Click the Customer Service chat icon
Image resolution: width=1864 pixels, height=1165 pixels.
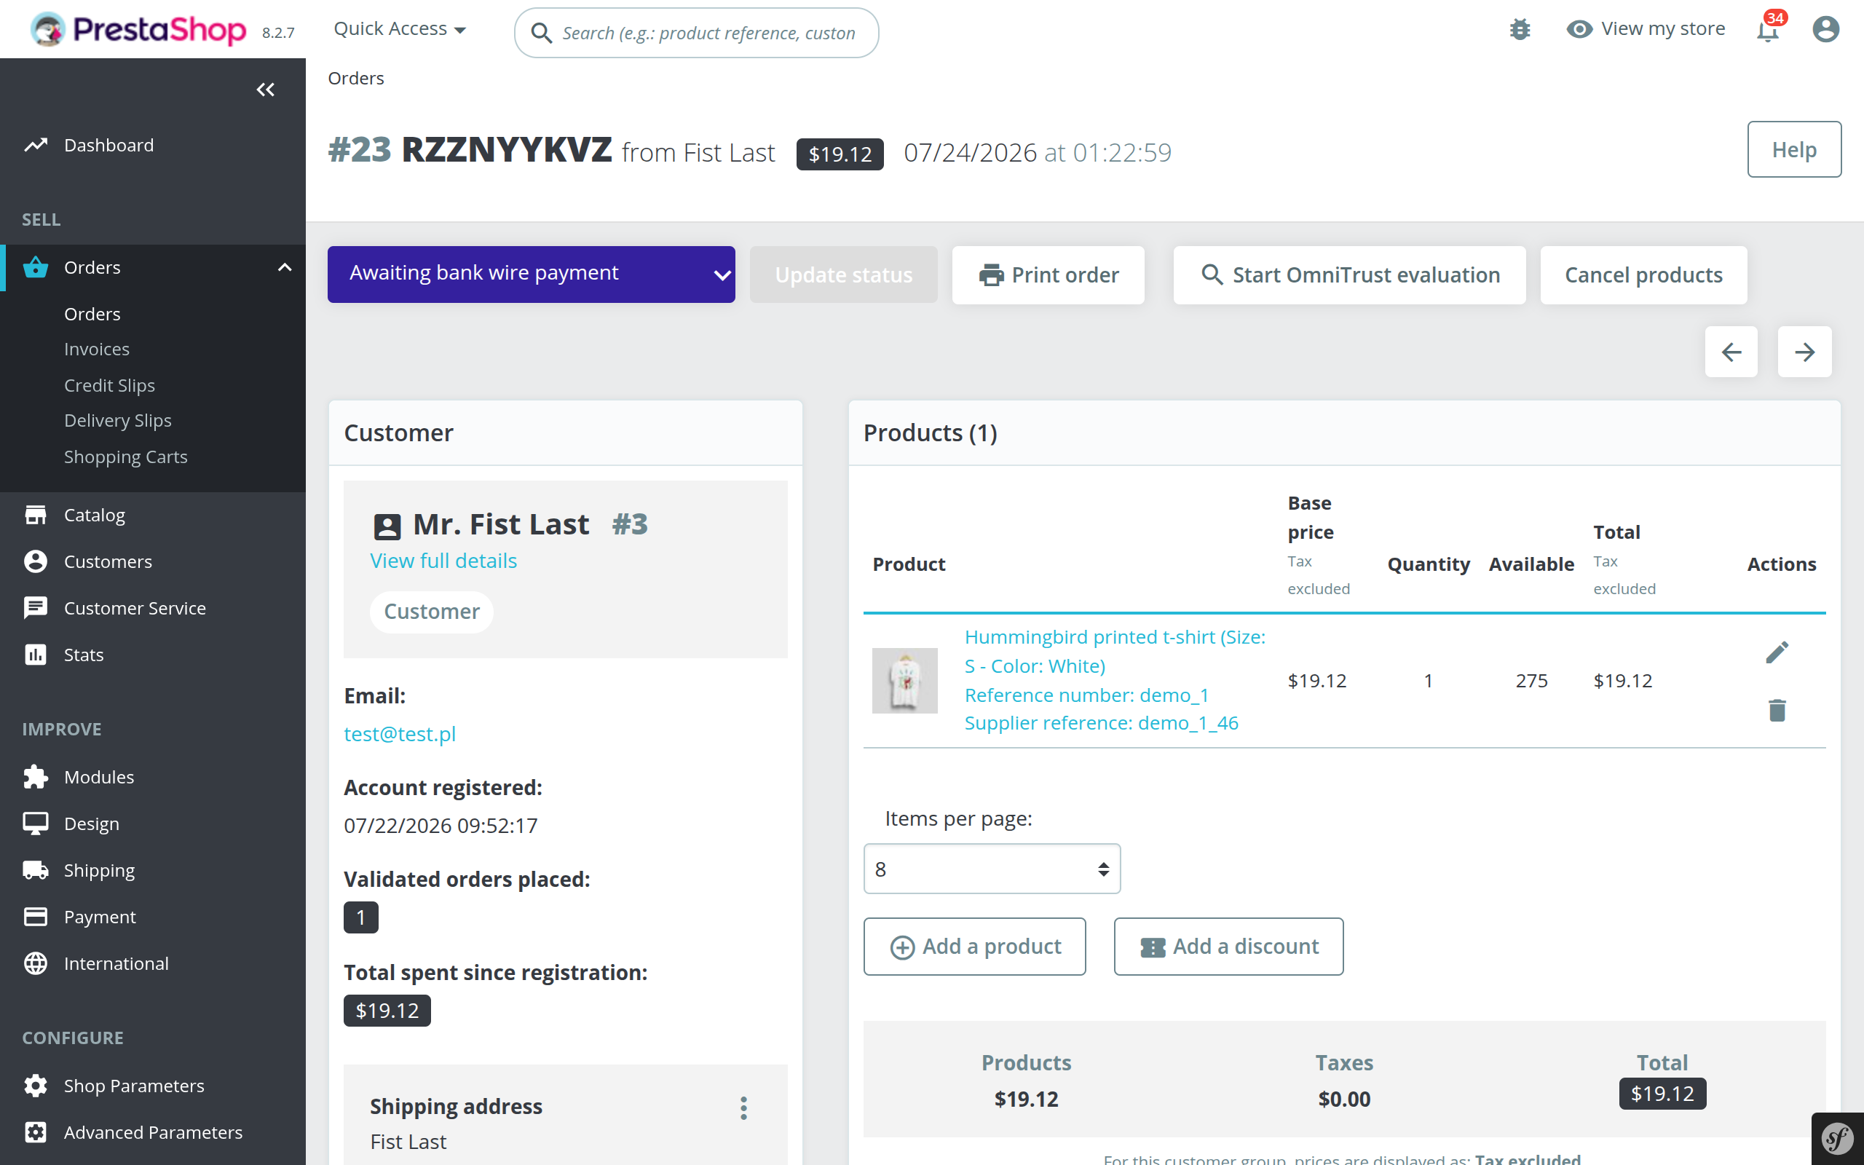36,608
